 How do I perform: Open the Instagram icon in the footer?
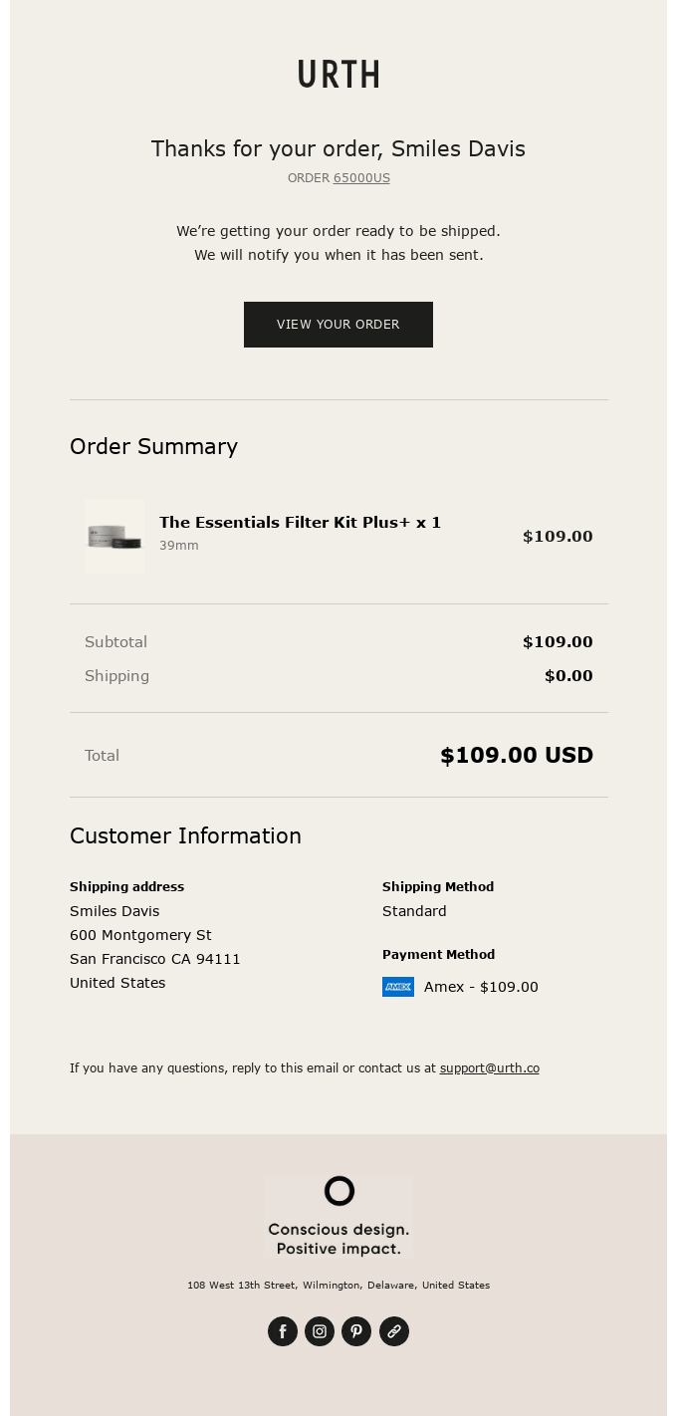tap(320, 1331)
